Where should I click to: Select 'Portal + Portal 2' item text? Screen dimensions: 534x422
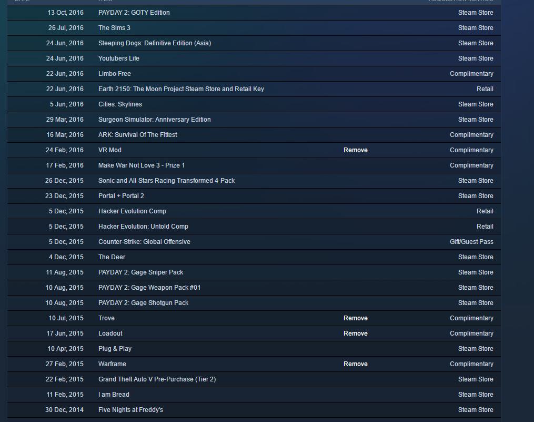coord(121,196)
